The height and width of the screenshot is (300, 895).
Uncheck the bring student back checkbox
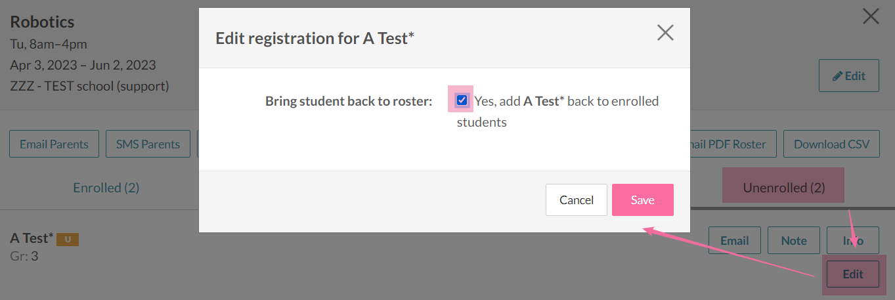[462, 100]
